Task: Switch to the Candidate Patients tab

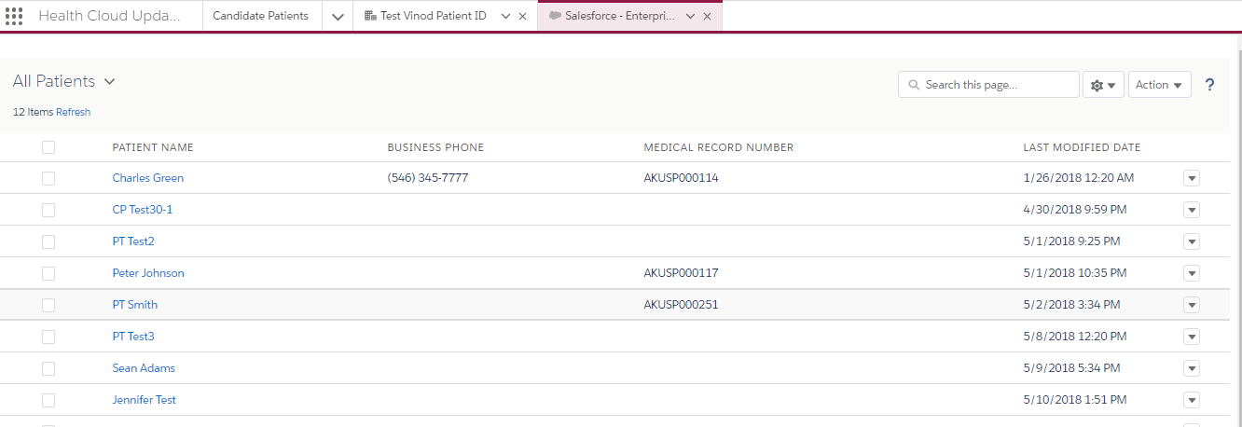Action: (x=261, y=16)
